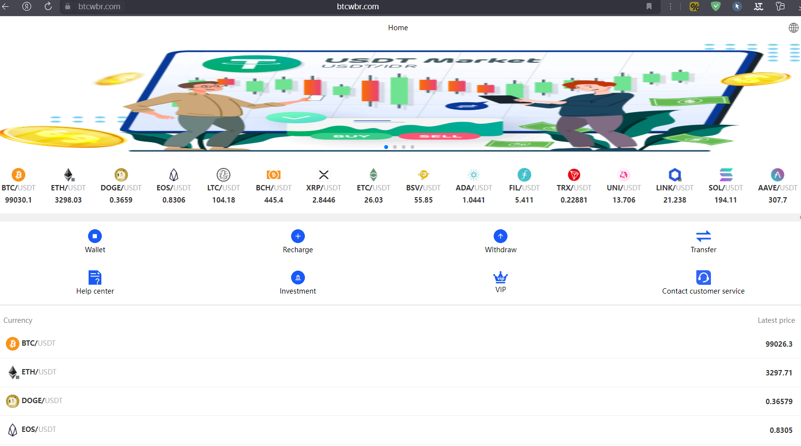801x446 pixels.
Task: Click the BTC/USDT ticker price 99030.1
Action: (19, 200)
